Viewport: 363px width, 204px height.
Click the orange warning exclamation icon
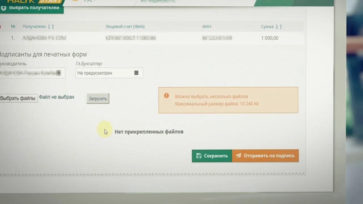coord(166,96)
